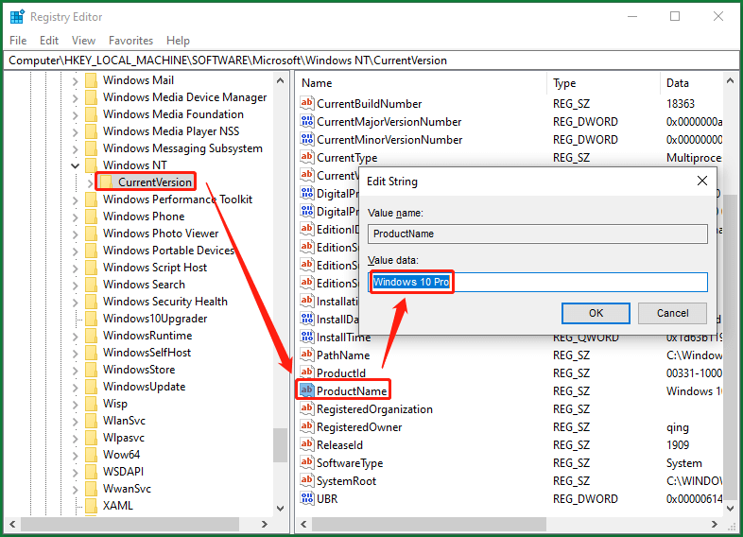Click the Windows Phone folder icon
The image size is (743, 537).
(x=91, y=217)
